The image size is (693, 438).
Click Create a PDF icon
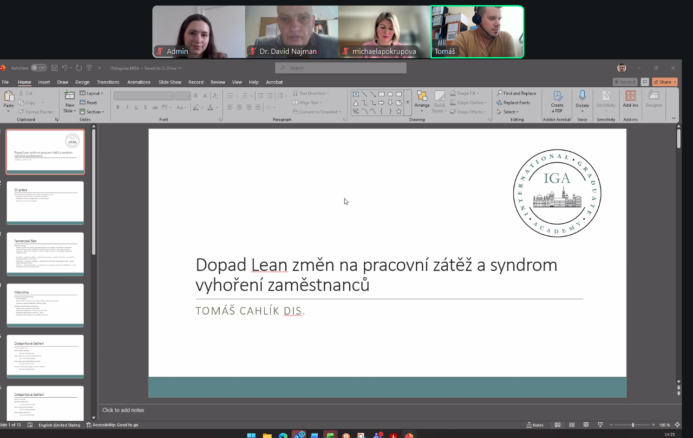pos(557,96)
